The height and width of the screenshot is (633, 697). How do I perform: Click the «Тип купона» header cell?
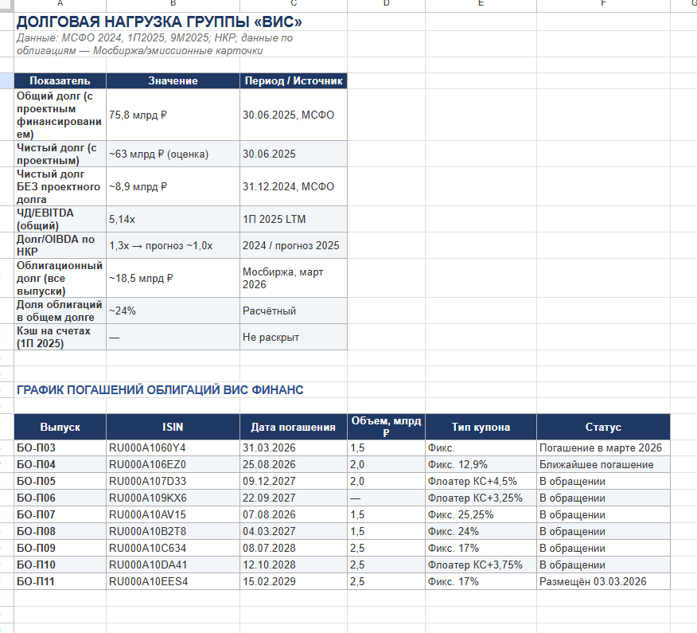[481, 427]
